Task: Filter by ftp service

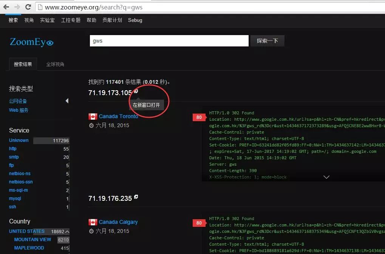Action: (x=11, y=165)
